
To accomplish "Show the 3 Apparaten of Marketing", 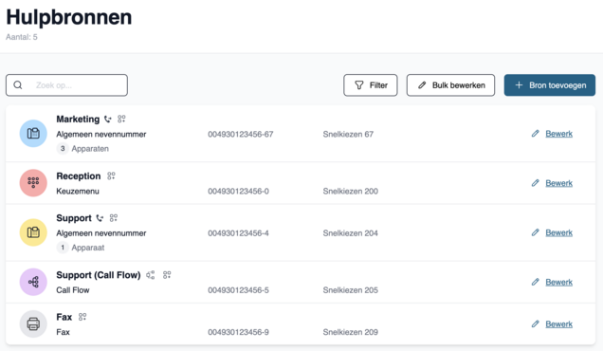I will click(x=82, y=149).
